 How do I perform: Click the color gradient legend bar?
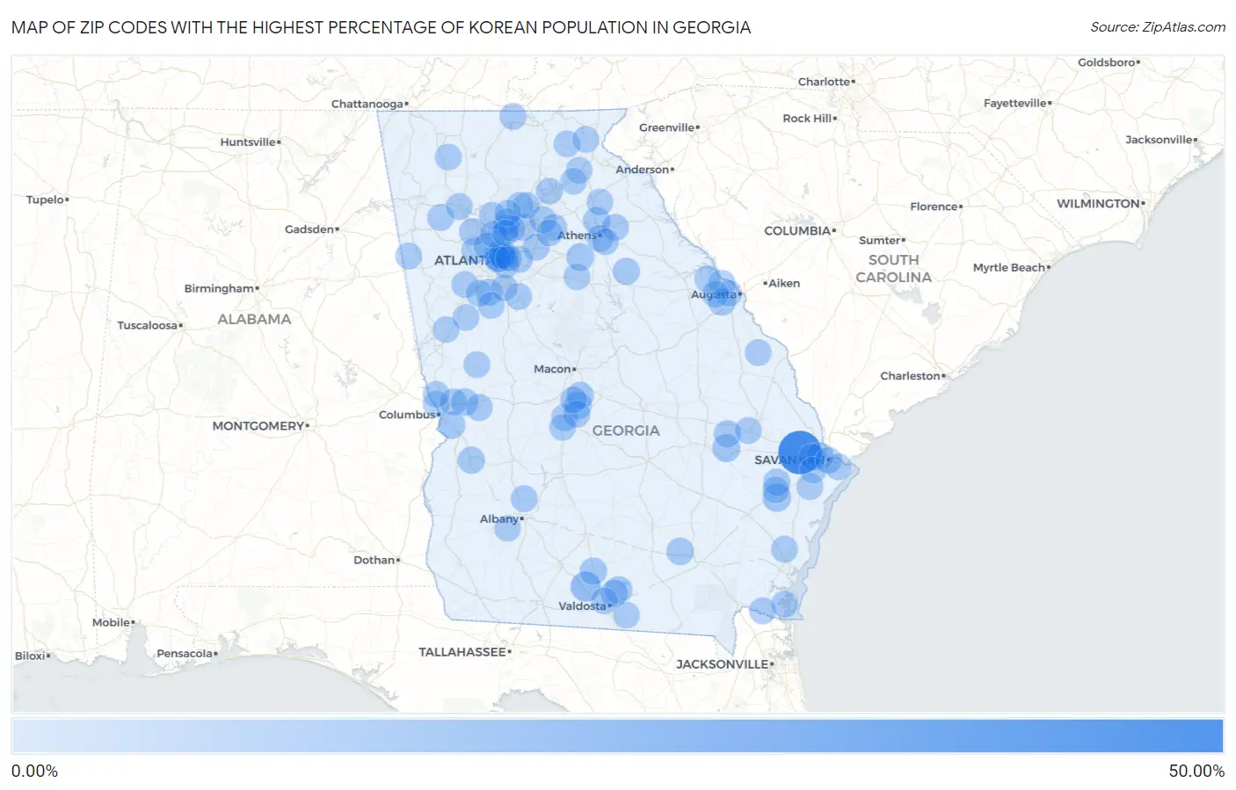[617, 736]
